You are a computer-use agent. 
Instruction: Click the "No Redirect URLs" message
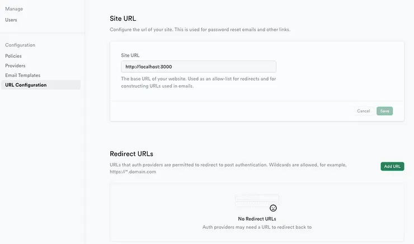point(257,219)
